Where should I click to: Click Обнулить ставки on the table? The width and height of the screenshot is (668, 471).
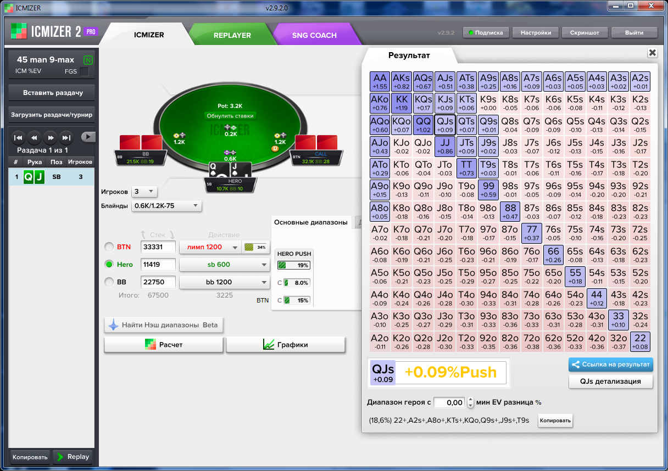tap(230, 116)
